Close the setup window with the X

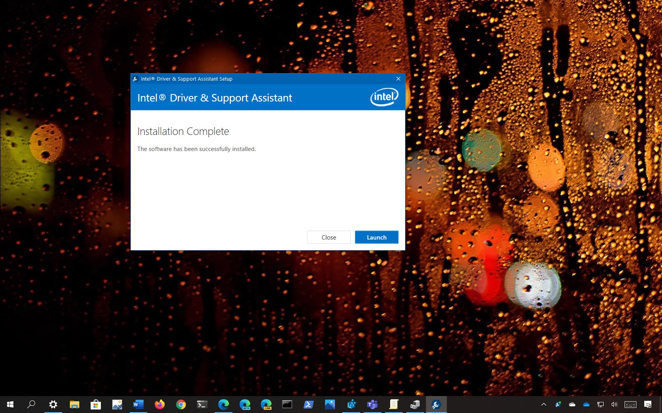(x=398, y=79)
